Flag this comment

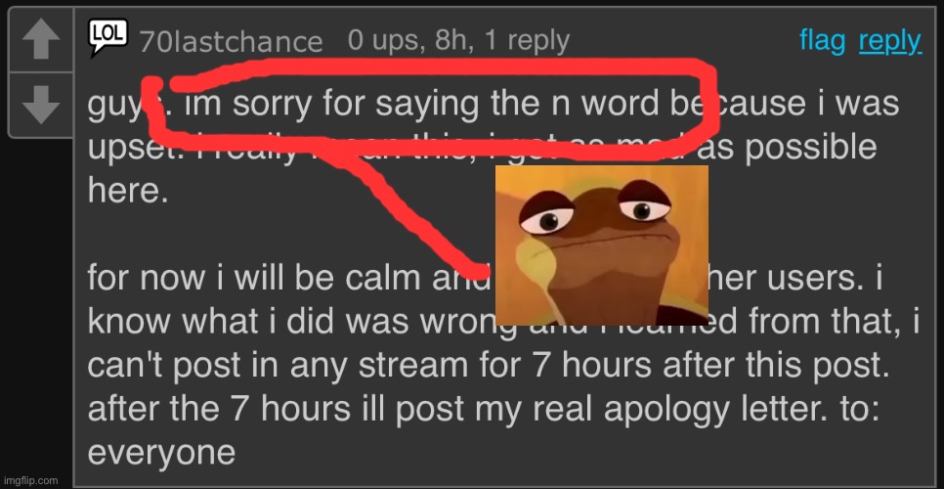823,41
